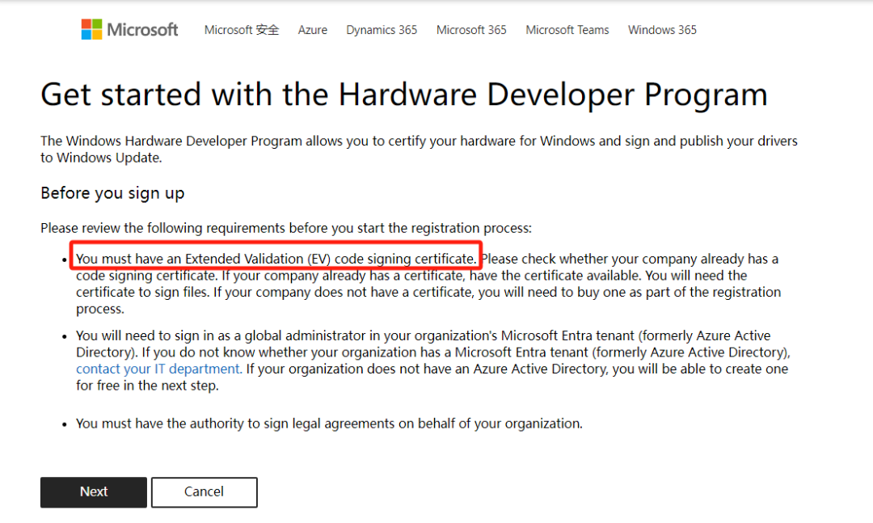This screenshot has height=523, width=873.
Task: Click the Cancel button
Action: 204,491
